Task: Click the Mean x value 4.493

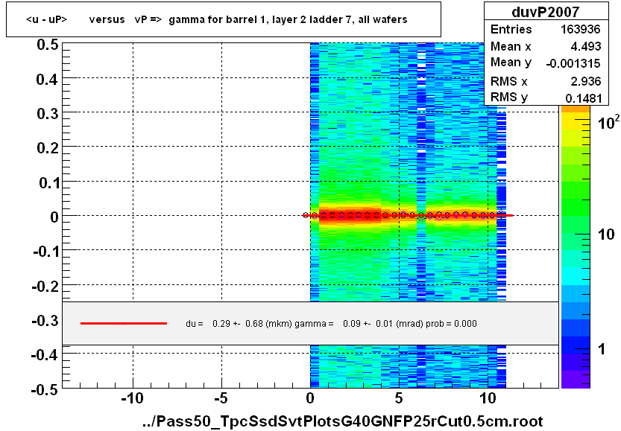Action: [x=586, y=46]
